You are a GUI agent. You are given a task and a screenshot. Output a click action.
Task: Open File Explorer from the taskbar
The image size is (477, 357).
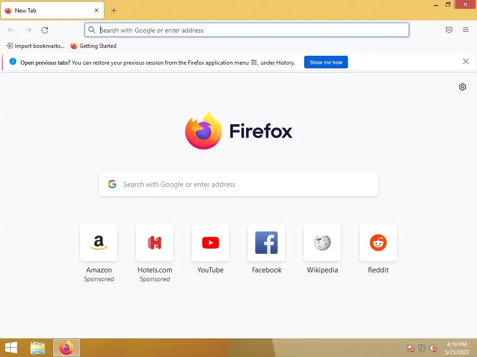38,348
